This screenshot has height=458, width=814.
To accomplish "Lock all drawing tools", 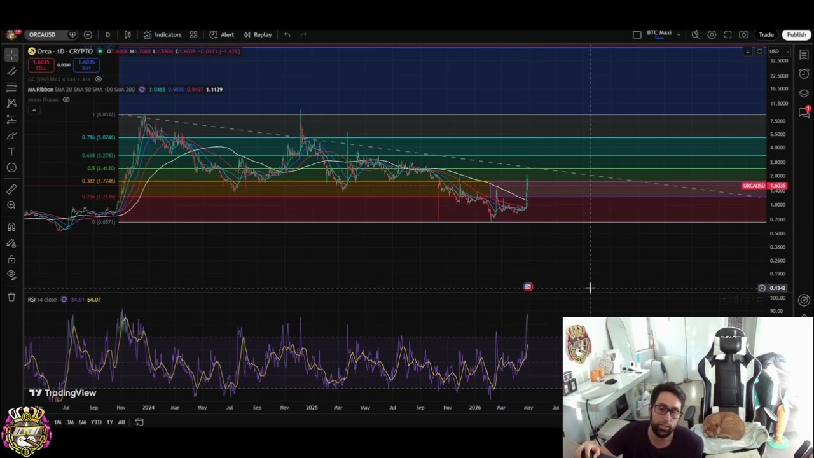I will (x=11, y=259).
